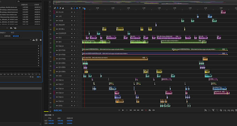Toggle loop playback in the transport bar
Image resolution: width=237 pixels, height=126 pixels.
(150, 110)
